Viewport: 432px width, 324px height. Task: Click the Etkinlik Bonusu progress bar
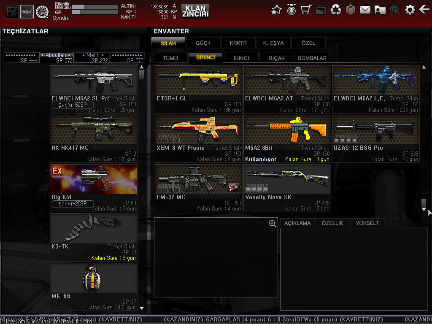pos(95,7)
